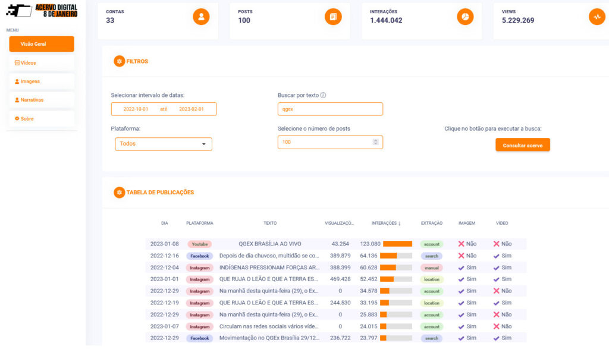This screenshot has height=349, width=609.
Task: Click the Interações pie chart icon
Action: coord(465,17)
